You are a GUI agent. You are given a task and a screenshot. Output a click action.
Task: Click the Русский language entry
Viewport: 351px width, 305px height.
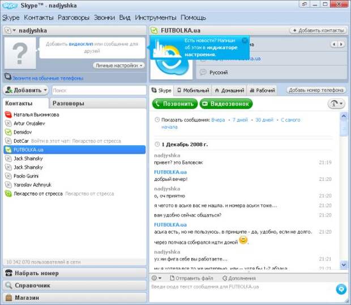[x=219, y=73]
